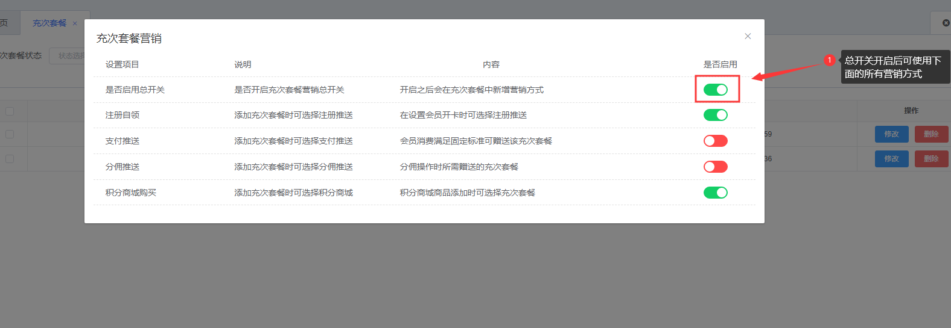
Task: Disable the 积分商城购买 switch
Action: [716, 193]
